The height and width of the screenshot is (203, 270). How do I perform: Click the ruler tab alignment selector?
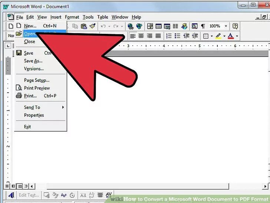(8, 46)
